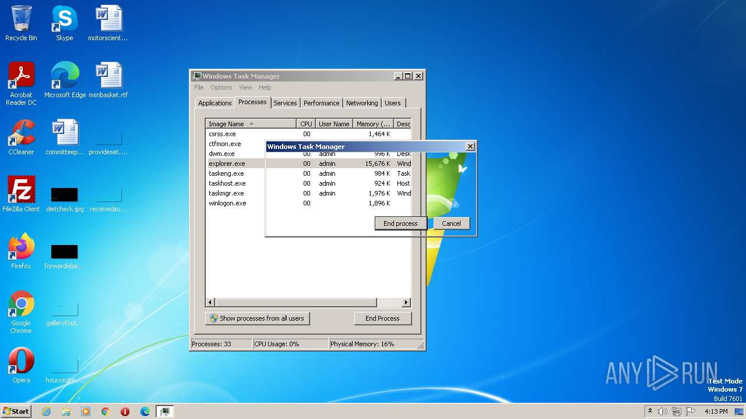Launch FileZilla Client shortcut
The image size is (746, 419).
[21, 194]
